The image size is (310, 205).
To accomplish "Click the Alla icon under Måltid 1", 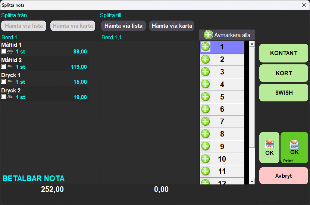I will click(10, 51).
